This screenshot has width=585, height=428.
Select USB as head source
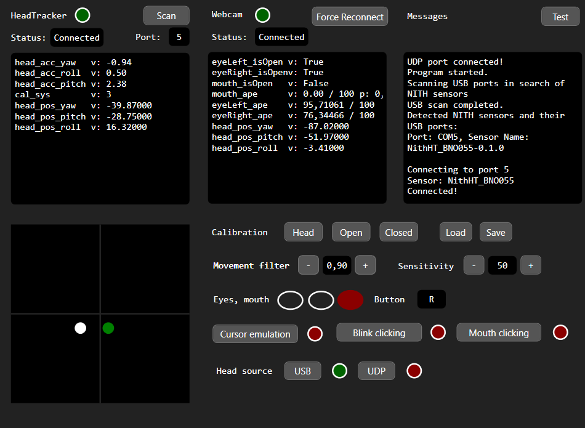tap(302, 371)
